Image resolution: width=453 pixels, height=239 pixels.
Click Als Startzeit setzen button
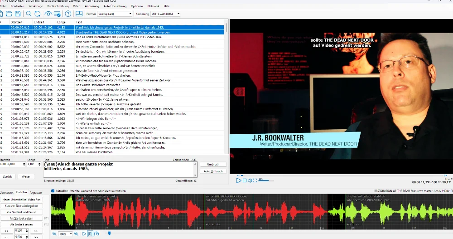coord(22,219)
